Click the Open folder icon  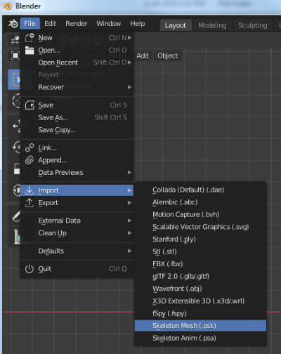[x=30, y=50]
